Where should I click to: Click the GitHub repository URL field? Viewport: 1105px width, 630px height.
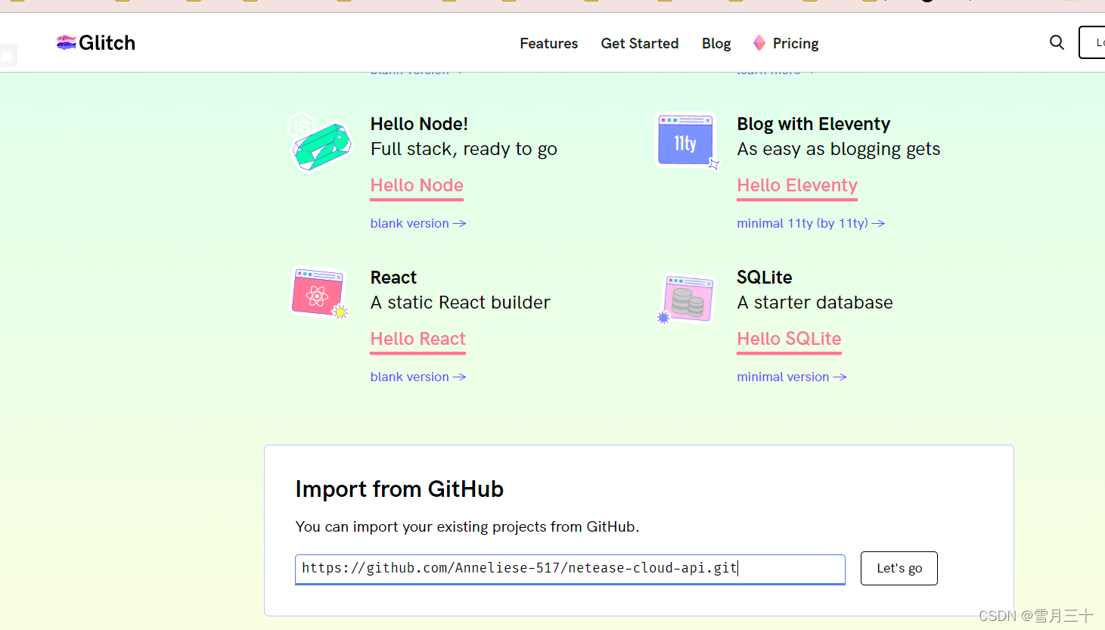[570, 569]
